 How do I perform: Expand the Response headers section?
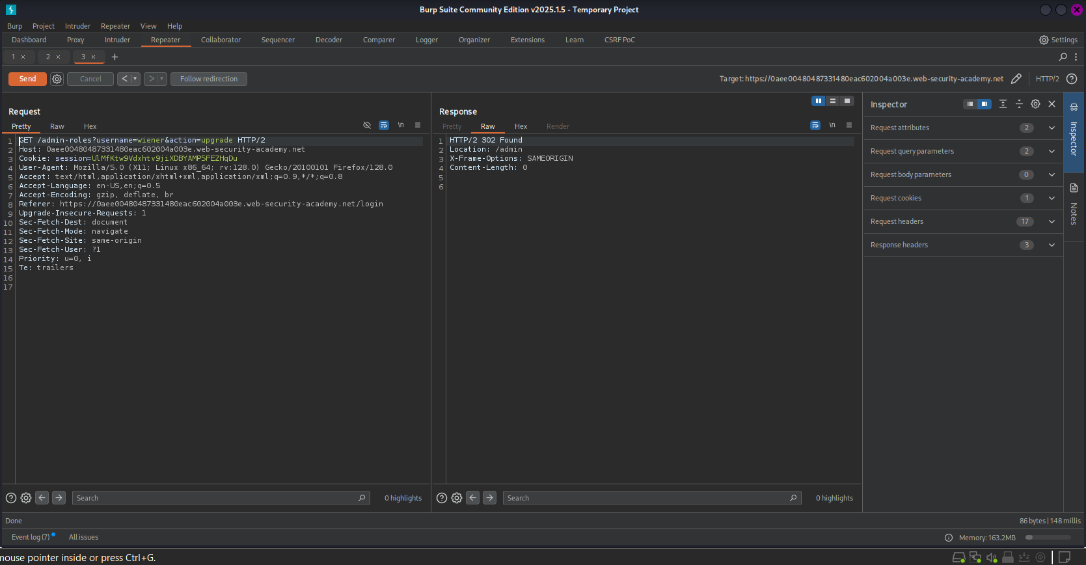(1051, 245)
